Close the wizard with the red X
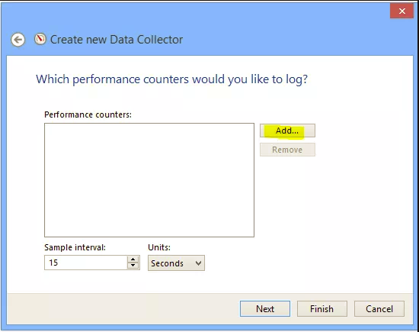This screenshot has width=419, height=332. [x=401, y=11]
